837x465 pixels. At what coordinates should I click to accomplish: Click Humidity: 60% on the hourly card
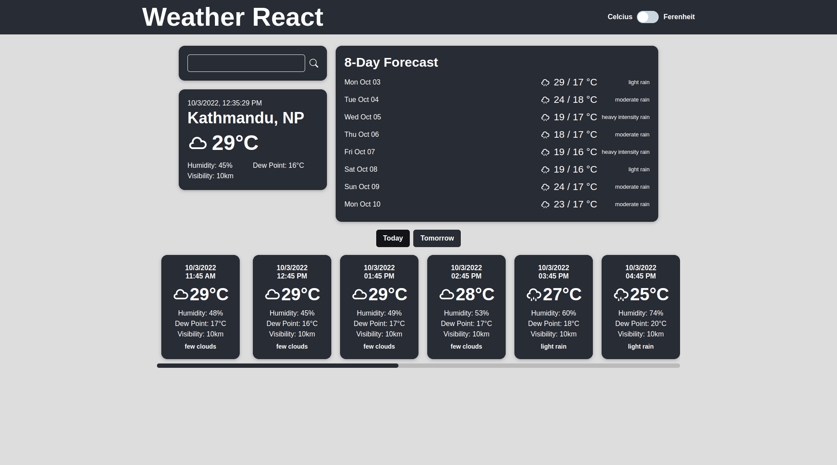554,313
